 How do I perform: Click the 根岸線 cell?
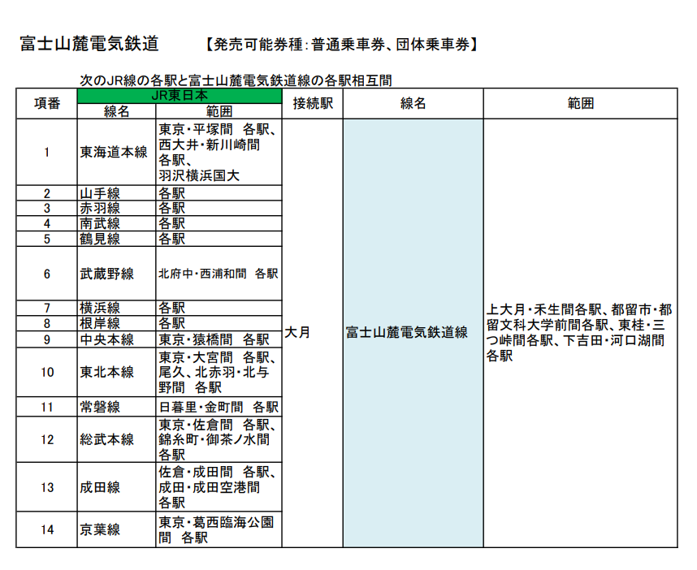coord(116,323)
